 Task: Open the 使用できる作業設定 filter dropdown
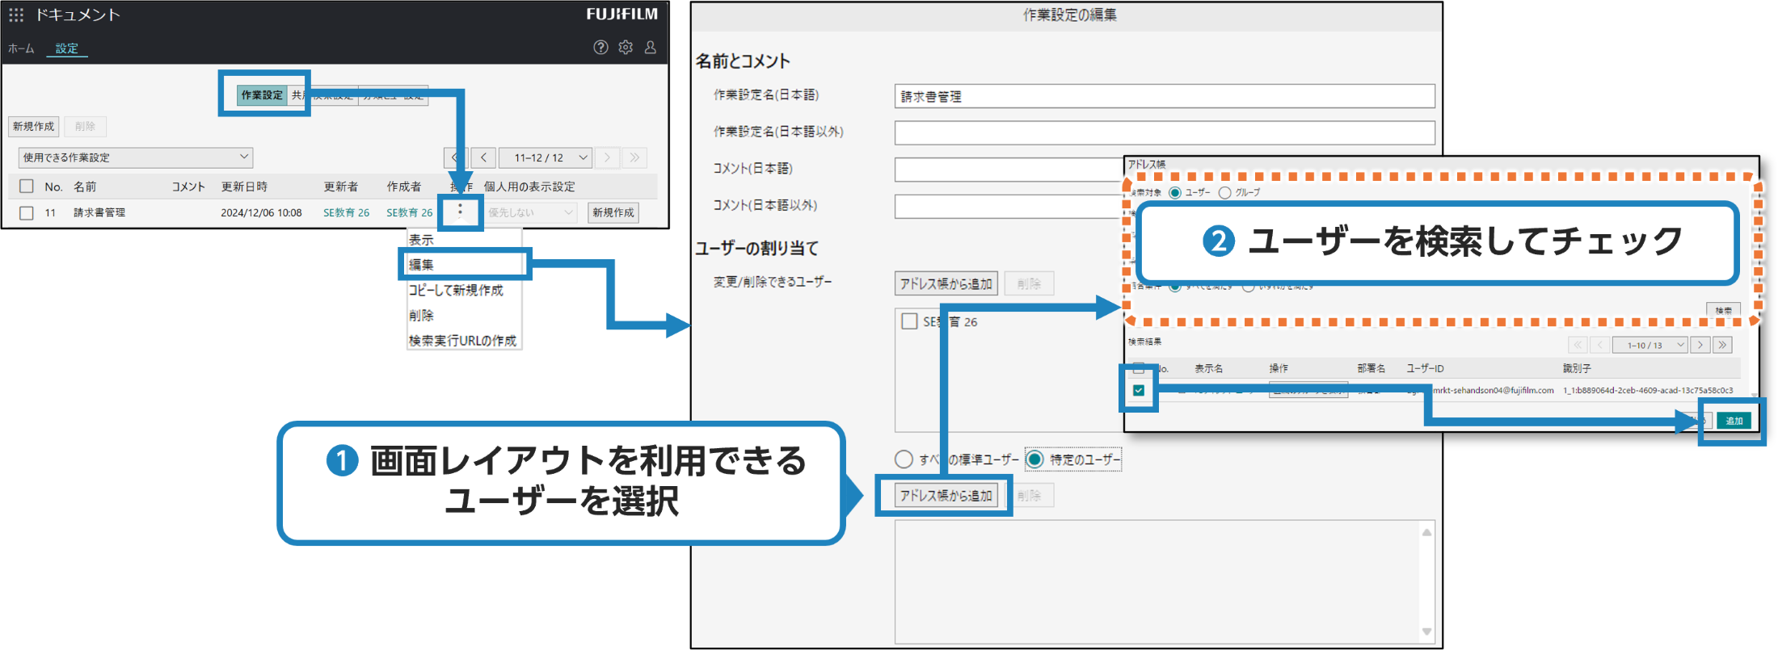tap(135, 157)
